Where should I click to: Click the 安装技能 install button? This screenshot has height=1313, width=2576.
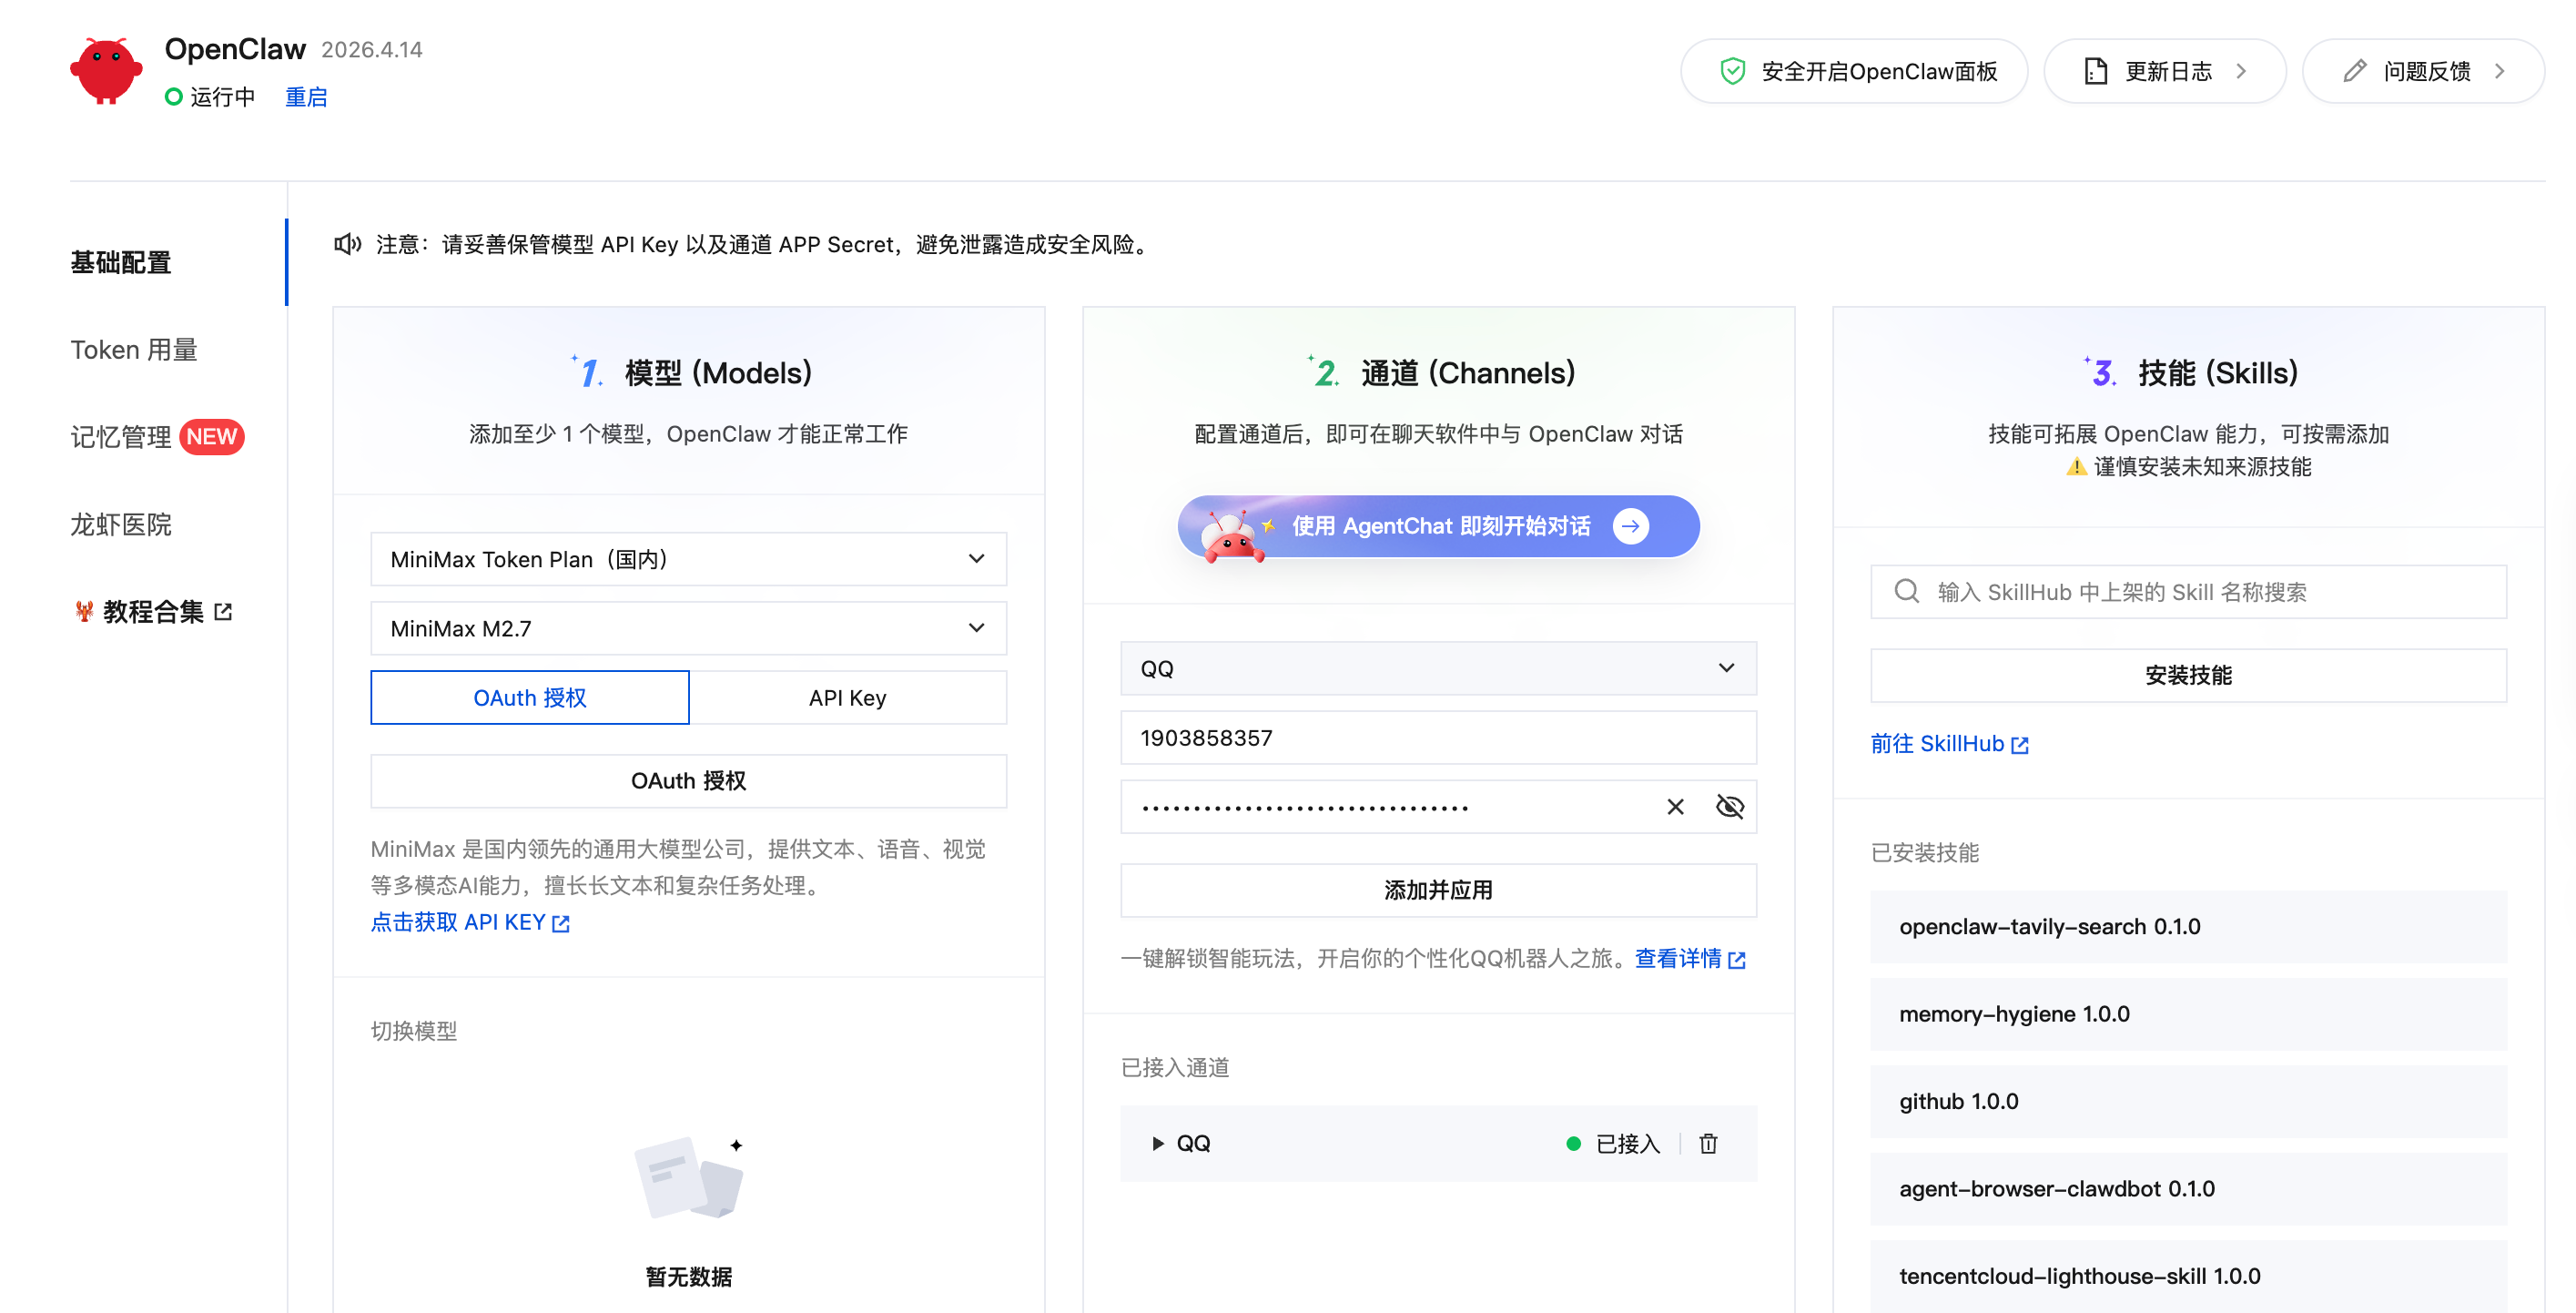click(x=2188, y=675)
